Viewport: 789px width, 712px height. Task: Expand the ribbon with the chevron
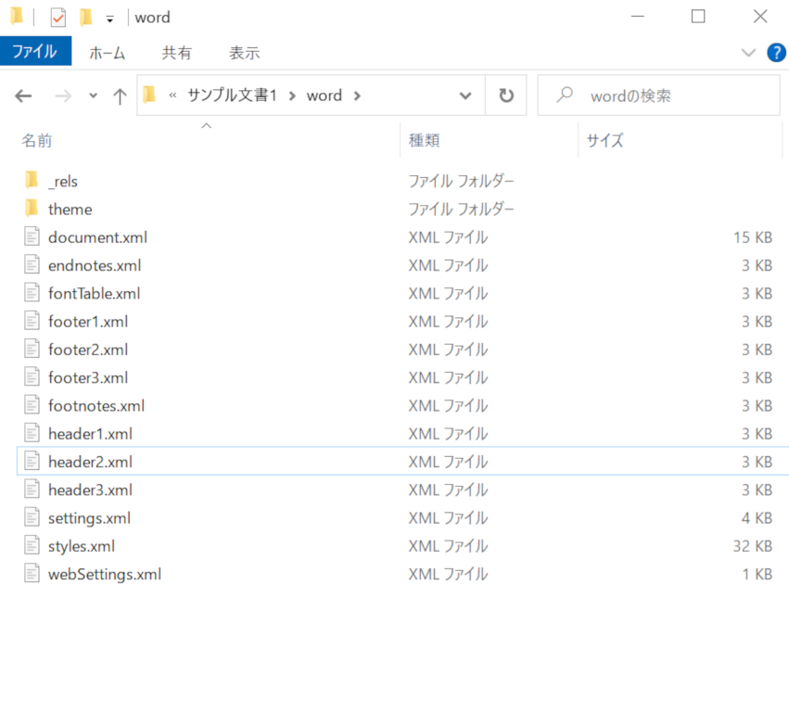(748, 53)
